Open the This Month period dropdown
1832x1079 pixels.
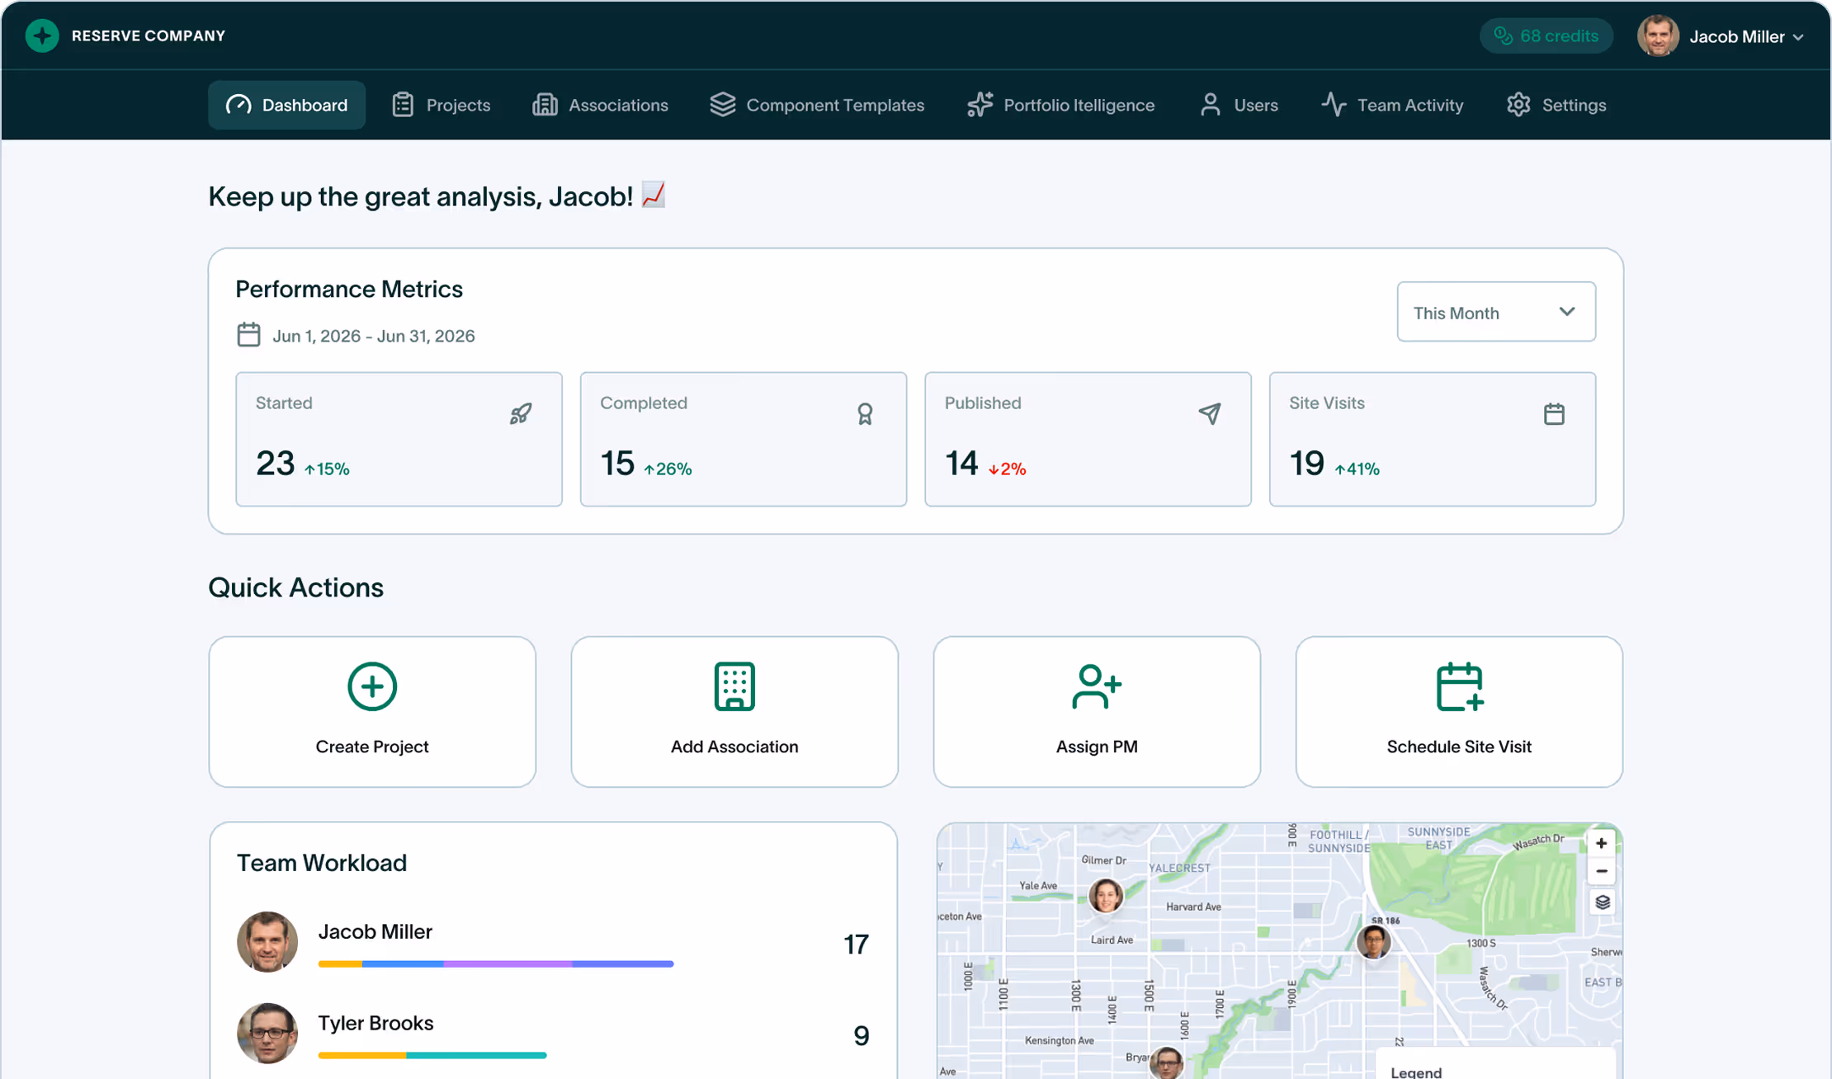(x=1495, y=312)
